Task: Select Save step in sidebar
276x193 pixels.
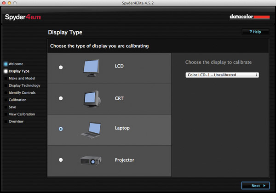Action: coord(12,107)
